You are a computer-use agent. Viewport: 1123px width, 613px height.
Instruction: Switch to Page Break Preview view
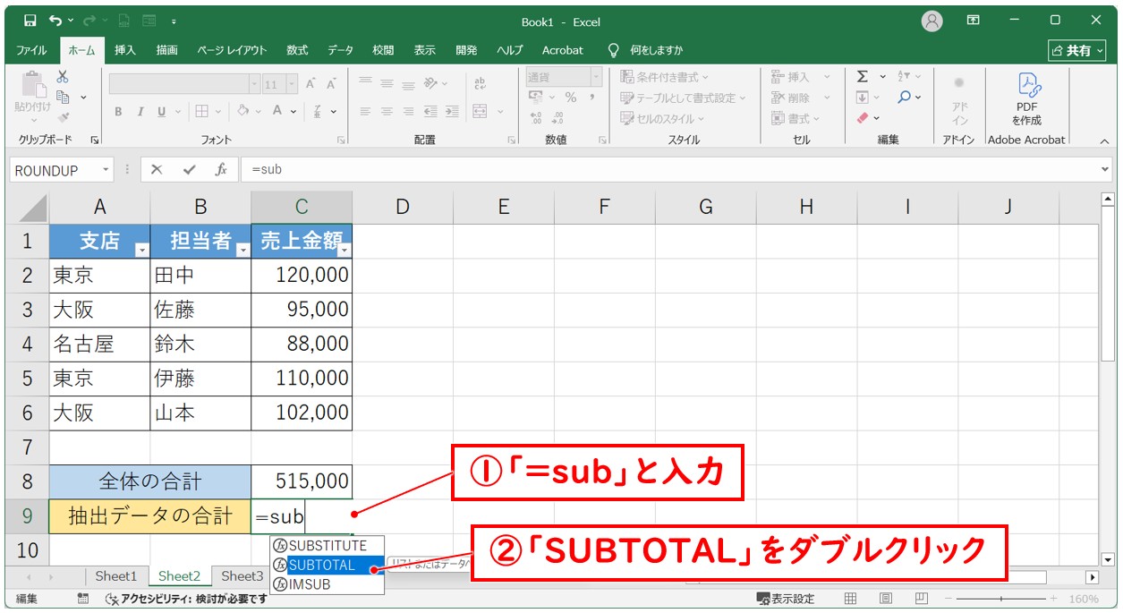coord(920,599)
